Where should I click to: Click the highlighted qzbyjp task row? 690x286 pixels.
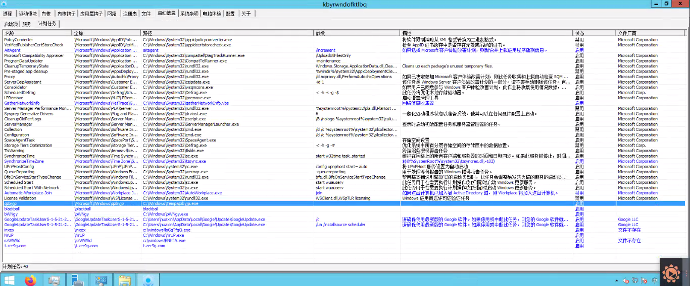(343, 203)
